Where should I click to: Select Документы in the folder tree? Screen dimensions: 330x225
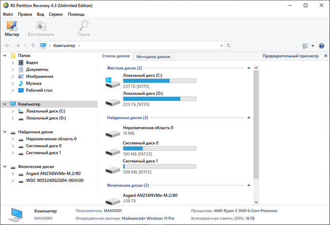click(37, 70)
